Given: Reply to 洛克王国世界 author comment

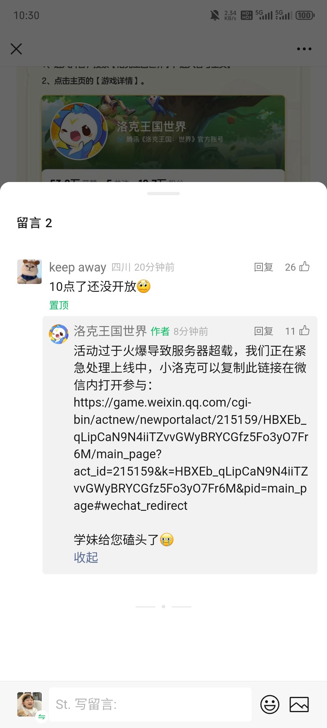Looking at the screenshot, I should tap(263, 331).
